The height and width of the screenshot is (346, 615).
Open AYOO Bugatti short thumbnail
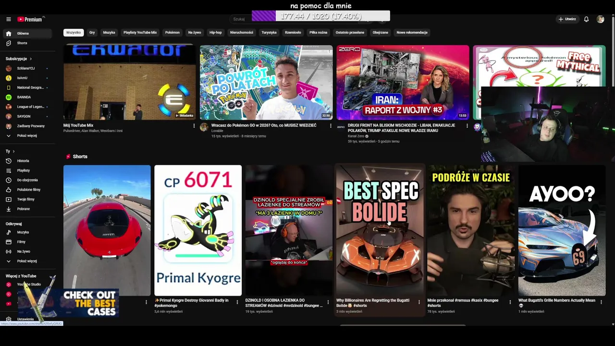(562, 231)
